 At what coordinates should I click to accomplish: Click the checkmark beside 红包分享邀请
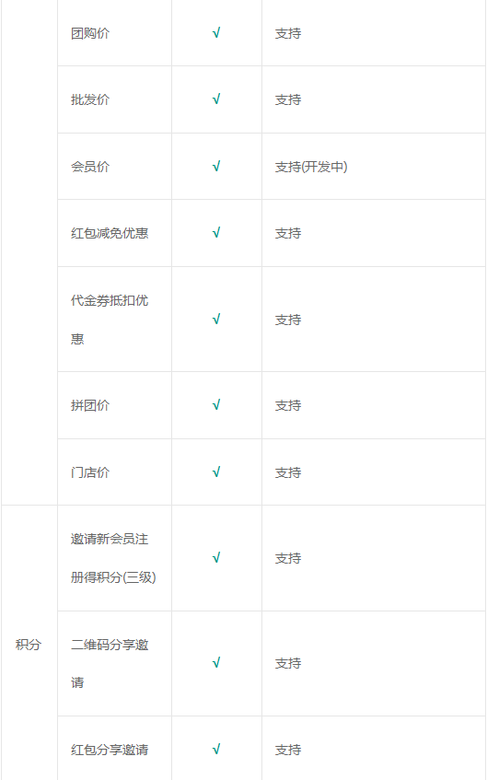click(x=216, y=750)
